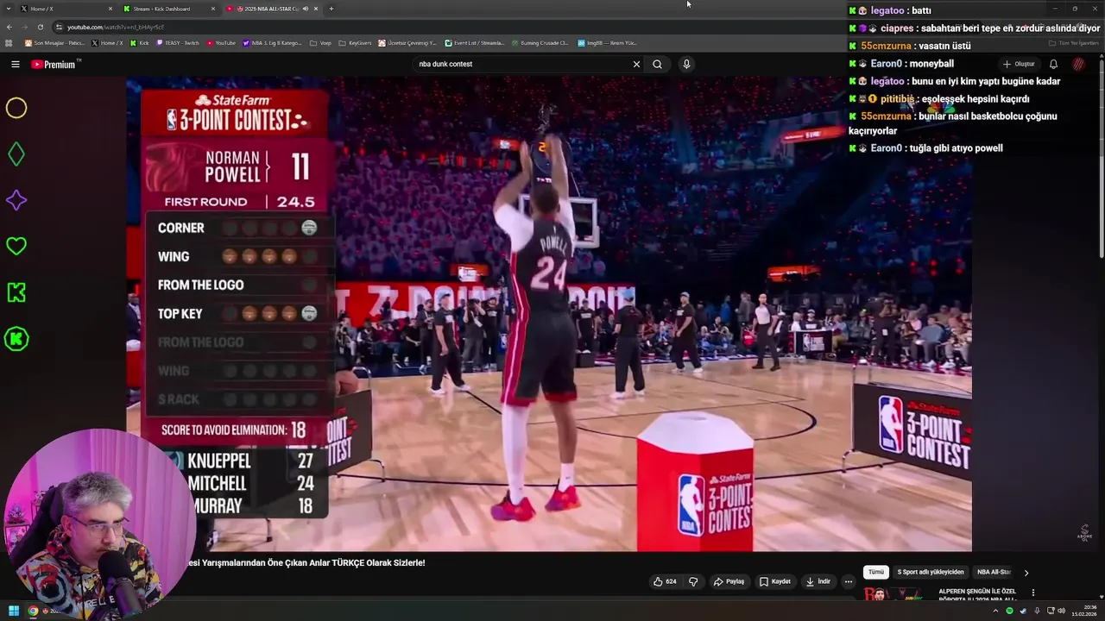The height and width of the screenshot is (621, 1105).
Task: Open the Windows Start menu
Action: (x=14, y=611)
